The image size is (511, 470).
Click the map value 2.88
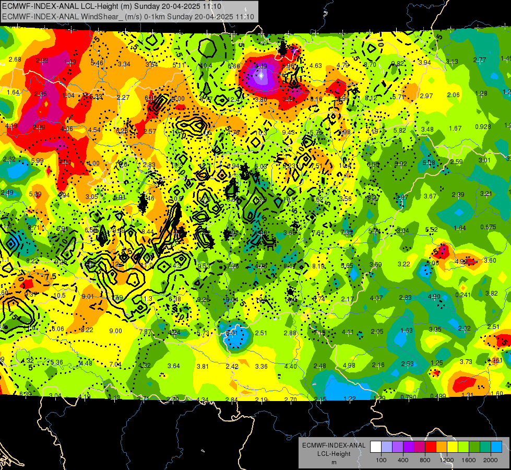290,333
